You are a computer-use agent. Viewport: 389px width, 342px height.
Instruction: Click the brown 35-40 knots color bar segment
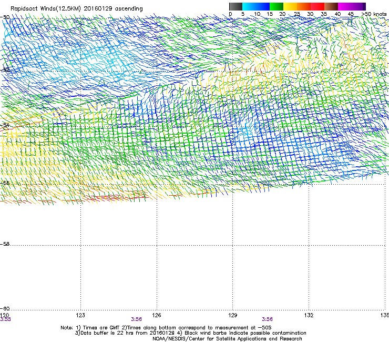[331, 6]
